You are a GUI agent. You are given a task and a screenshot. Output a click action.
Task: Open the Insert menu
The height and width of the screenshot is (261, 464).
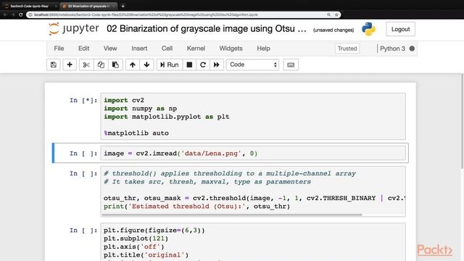139,49
